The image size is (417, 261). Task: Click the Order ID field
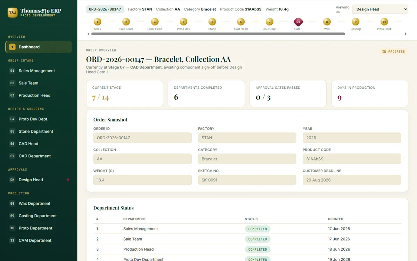tap(142, 138)
